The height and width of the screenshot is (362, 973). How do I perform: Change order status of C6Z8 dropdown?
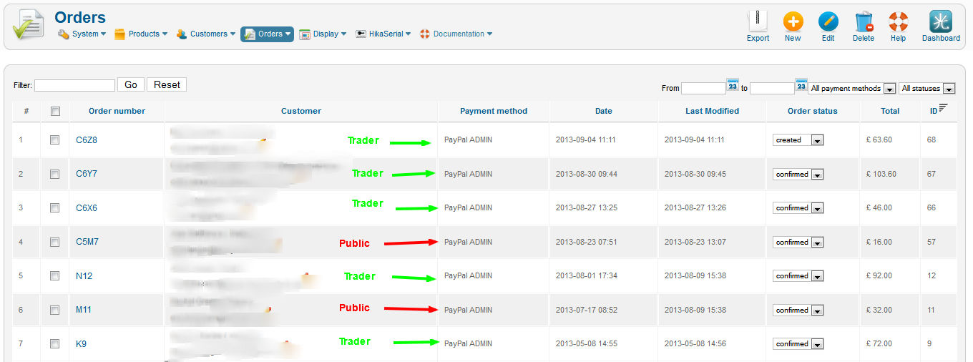click(x=798, y=140)
